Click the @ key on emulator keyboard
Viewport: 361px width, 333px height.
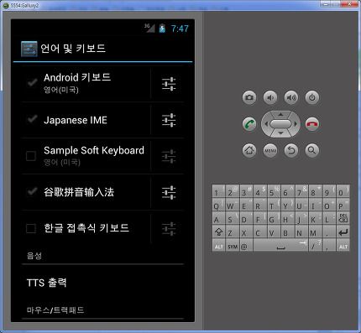coord(246,246)
